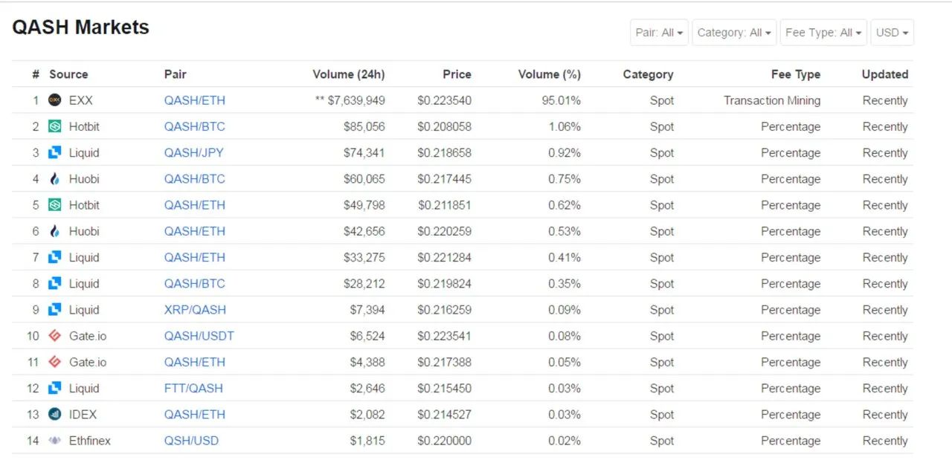
Task: Click the EXX source name
Action: 81,100
